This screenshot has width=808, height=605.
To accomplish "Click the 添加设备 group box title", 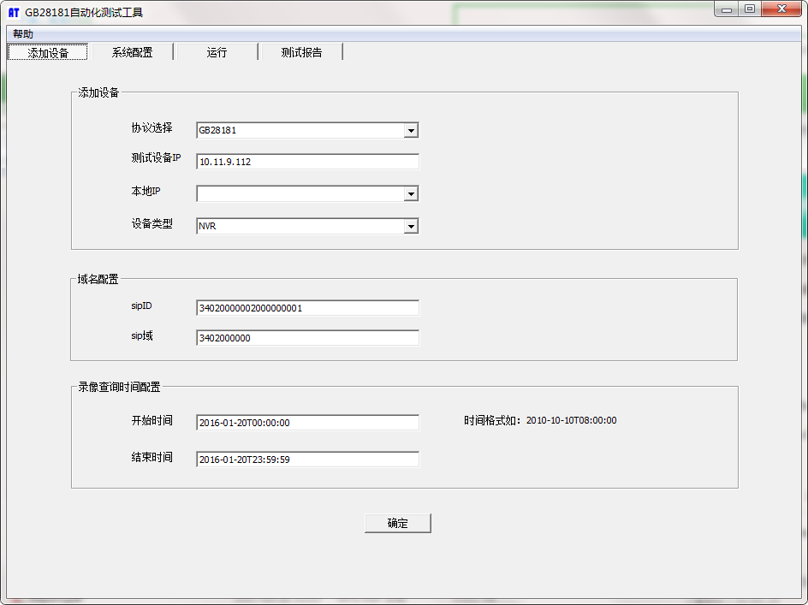I will [98, 92].
